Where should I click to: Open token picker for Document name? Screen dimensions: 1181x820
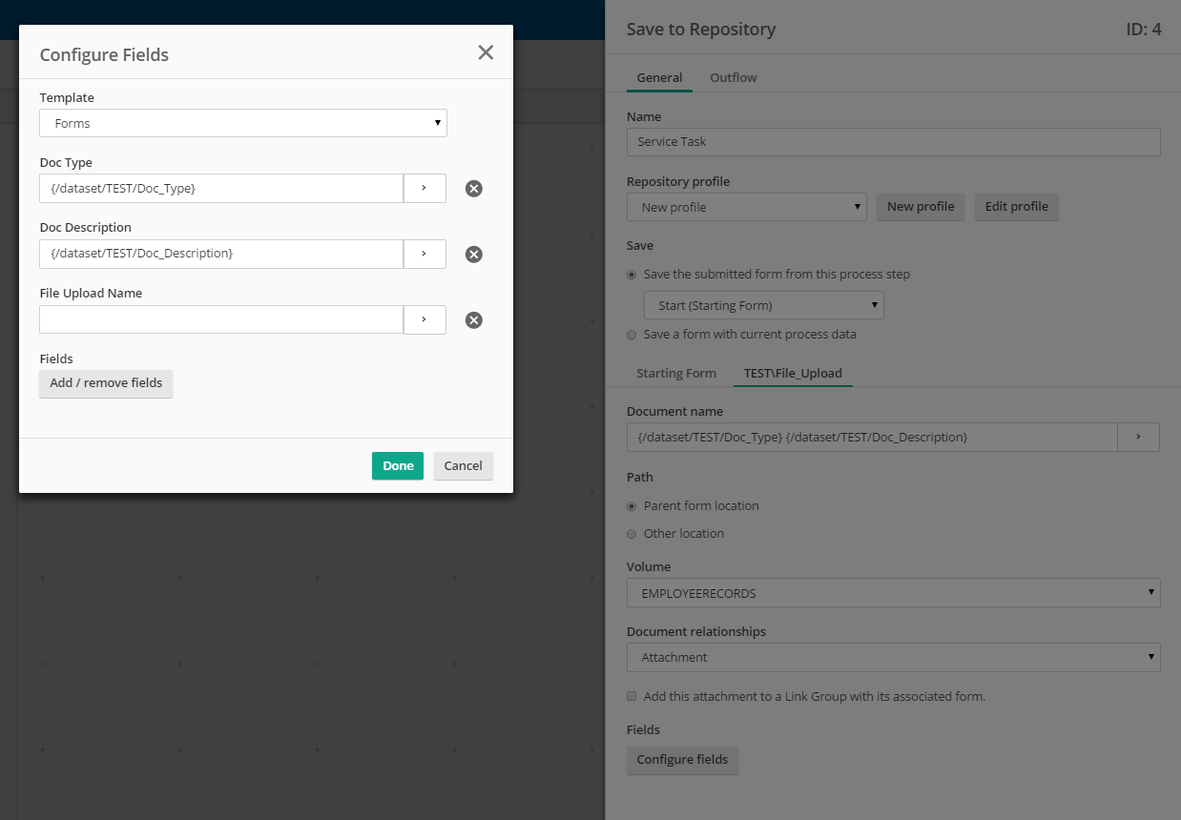tap(1138, 437)
